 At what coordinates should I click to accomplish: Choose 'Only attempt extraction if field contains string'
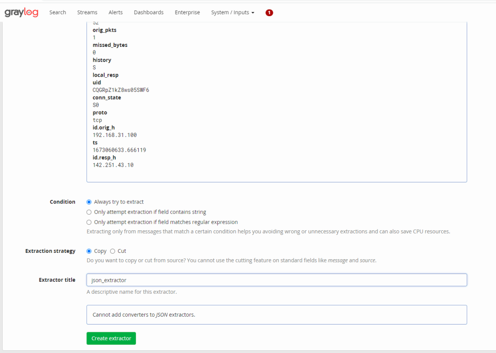click(x=89, y=212)
